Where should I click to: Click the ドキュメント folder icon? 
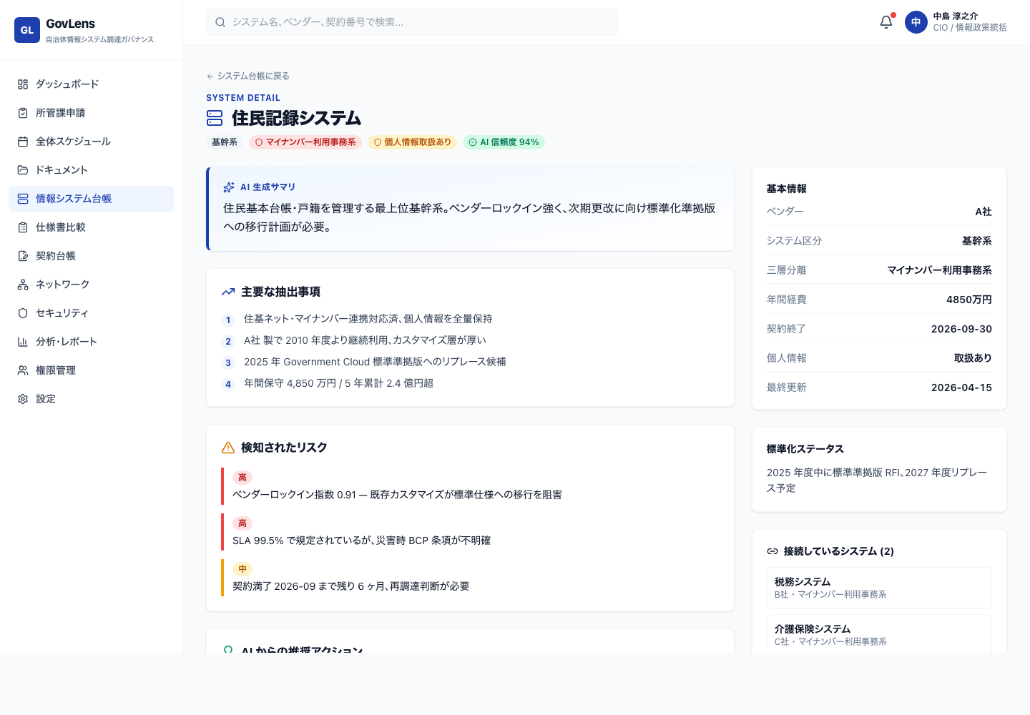pos(22,169)
